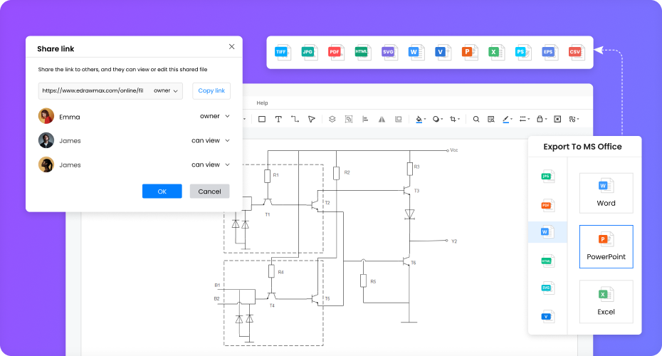Confirm sharing with OK button
Image resolution: width=662 pixels, height=356 pixels.
pos(162,192)
